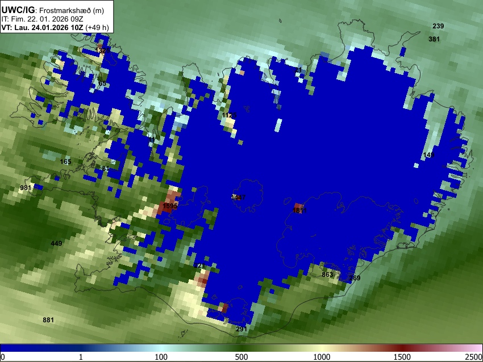Click the '1000' label on the color scale
Screen dimensions: 483x362
322,357
